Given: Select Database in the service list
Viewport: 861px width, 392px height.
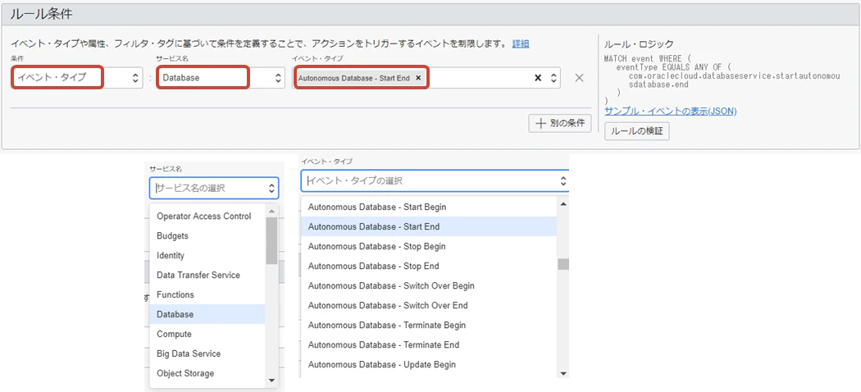Looking at the screenshot, I should (207, 315).
